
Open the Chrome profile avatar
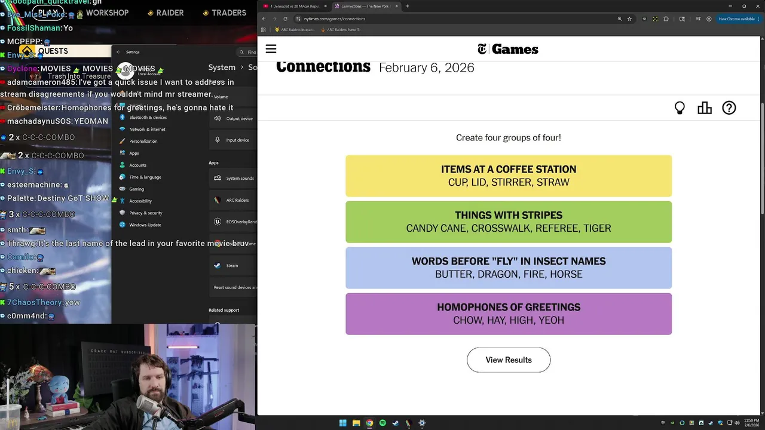coord(709,19)
